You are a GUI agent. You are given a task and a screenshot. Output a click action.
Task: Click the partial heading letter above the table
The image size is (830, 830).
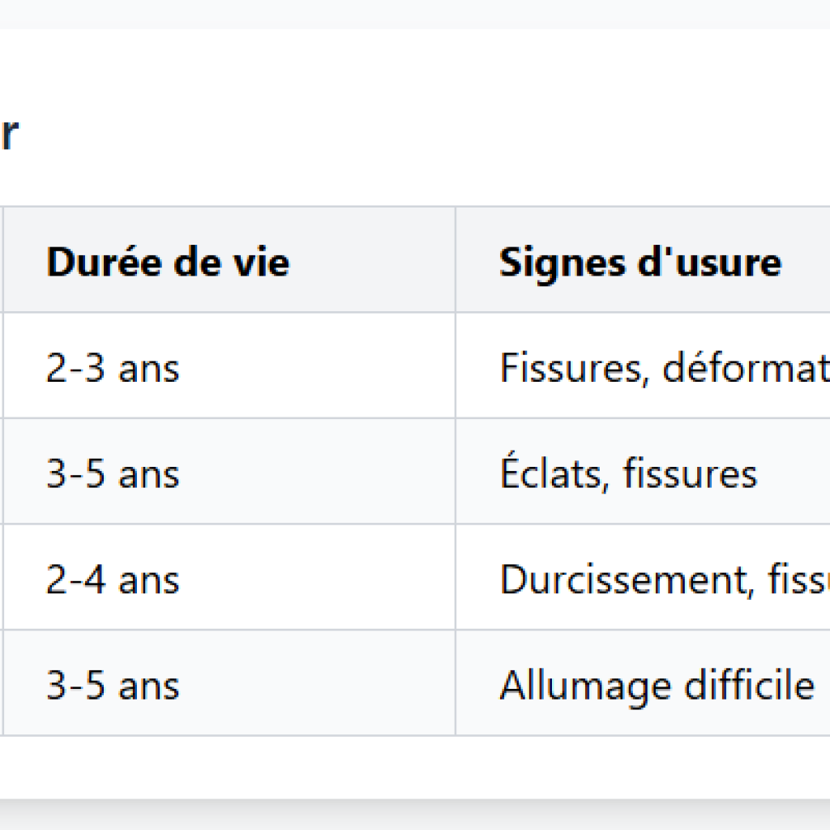8,134
